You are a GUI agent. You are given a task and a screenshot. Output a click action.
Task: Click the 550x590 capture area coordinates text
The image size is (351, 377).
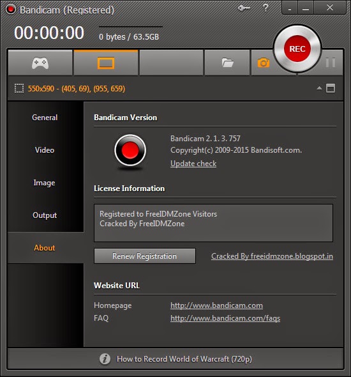(77, 88)
